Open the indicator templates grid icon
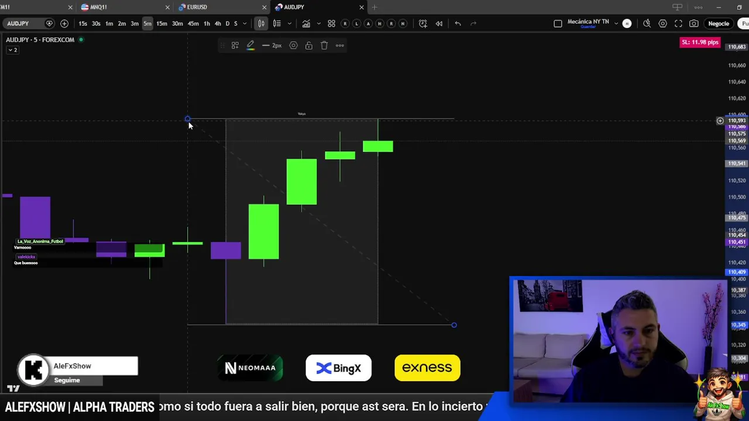749x421 pixels. click(331, 23)
